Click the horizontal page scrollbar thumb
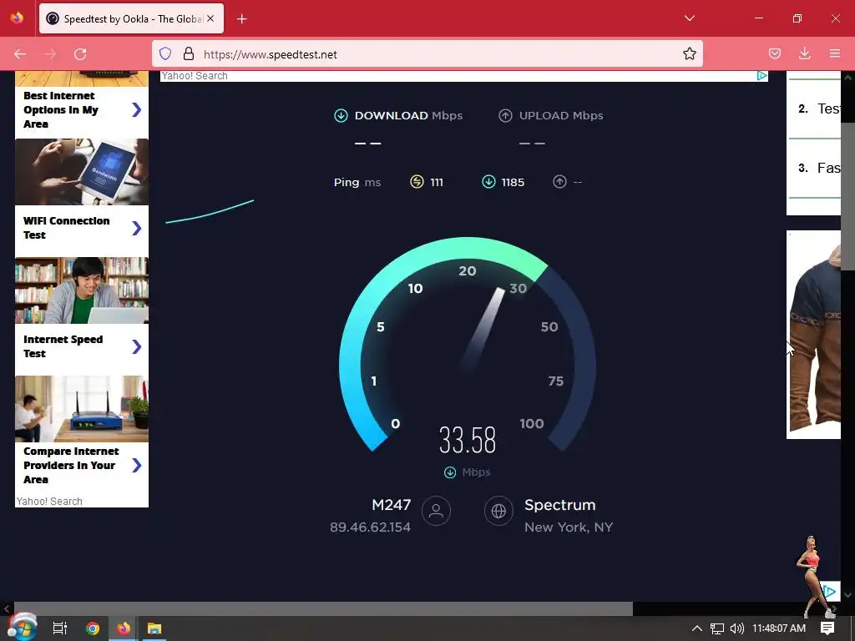The height and width of the screenshot is (641, 855). click(x=323, y=608)
